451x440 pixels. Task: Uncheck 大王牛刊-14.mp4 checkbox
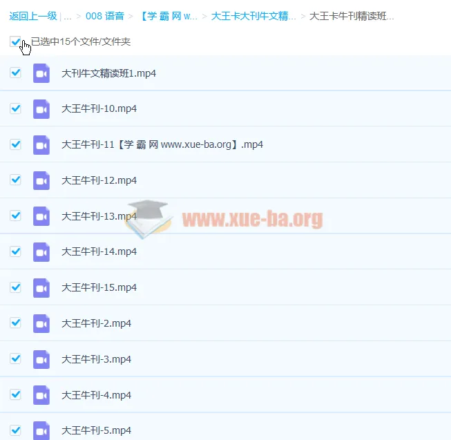[x=15, y=251]
